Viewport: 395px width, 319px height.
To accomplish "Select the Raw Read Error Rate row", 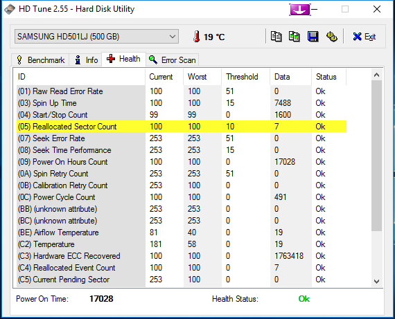I will point(182,91).
